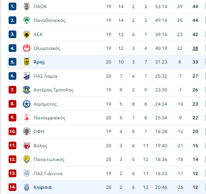206x194 pixels.
Task: Click the red rank badge number 14
Action: coord(12,187)
